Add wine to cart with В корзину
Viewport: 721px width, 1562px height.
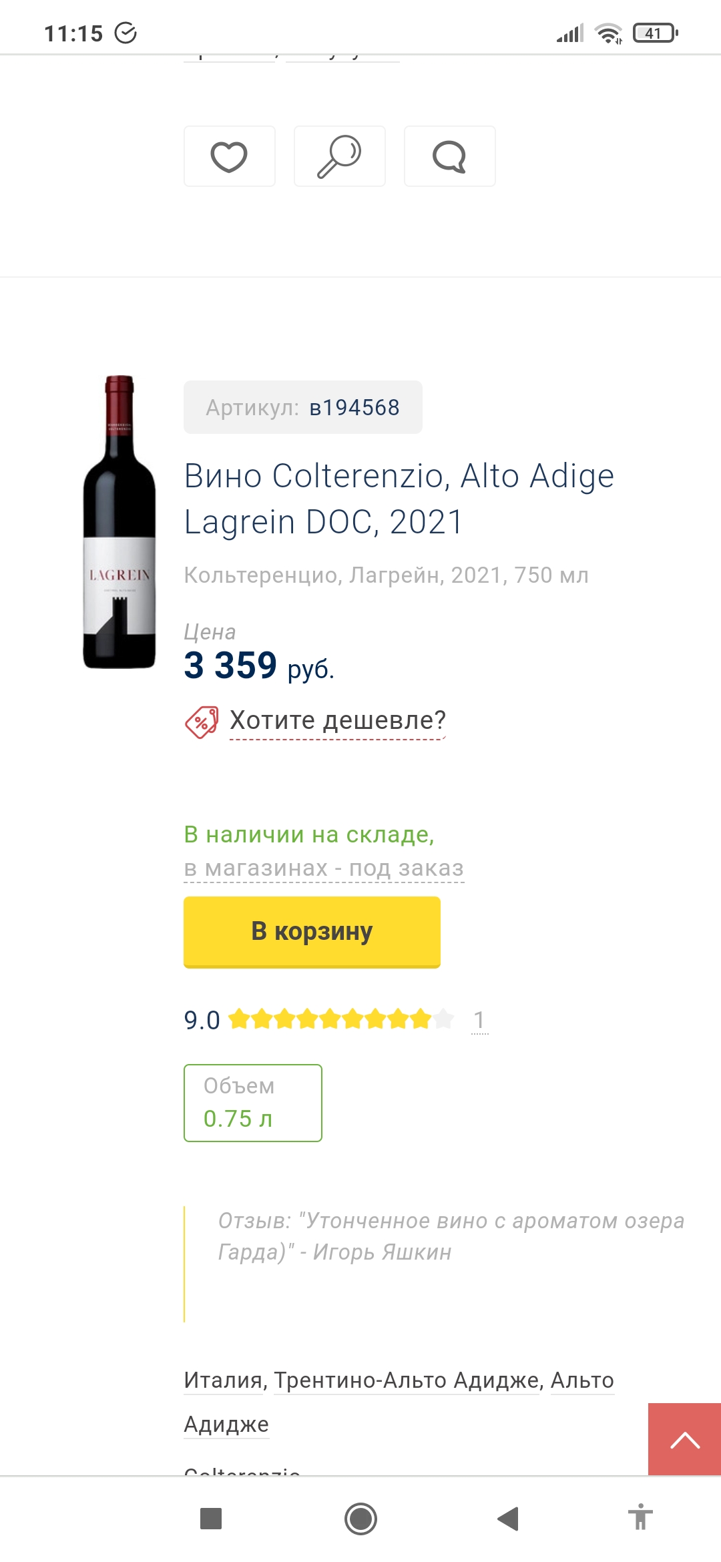point(312,931)
